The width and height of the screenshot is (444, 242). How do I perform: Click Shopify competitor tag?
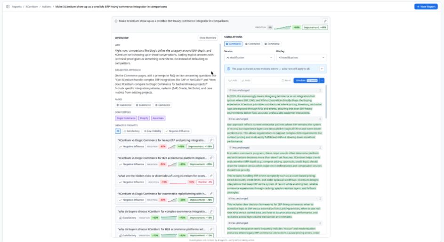144,118
